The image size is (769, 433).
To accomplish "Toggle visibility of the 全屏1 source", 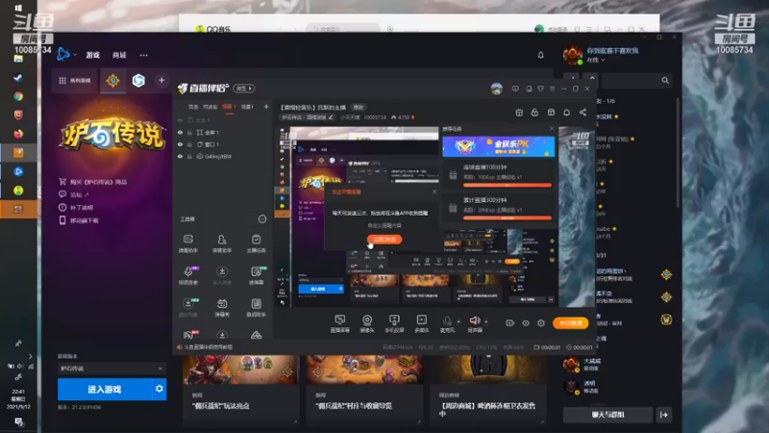I will pos(180,133).
